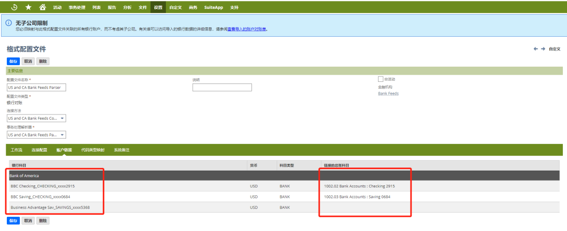Image resolution: width=567 pixels, height=231 pixels.
Task: Edit the 配置文件名称 field
Action: click(37, 88)
